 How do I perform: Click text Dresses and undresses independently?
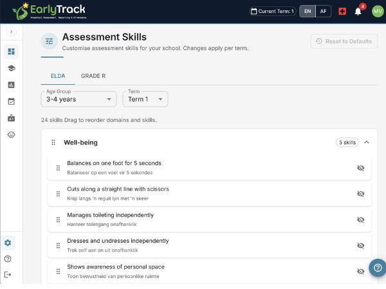pos(118,241)
